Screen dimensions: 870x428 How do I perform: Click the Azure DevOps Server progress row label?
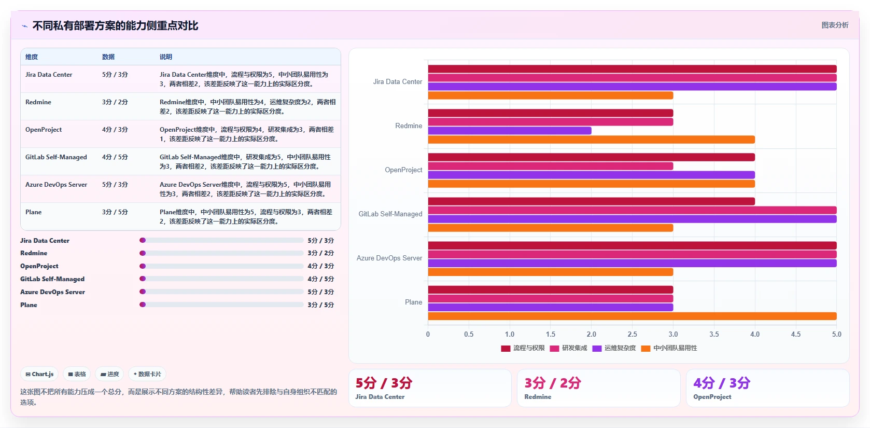tap(52, 292)
